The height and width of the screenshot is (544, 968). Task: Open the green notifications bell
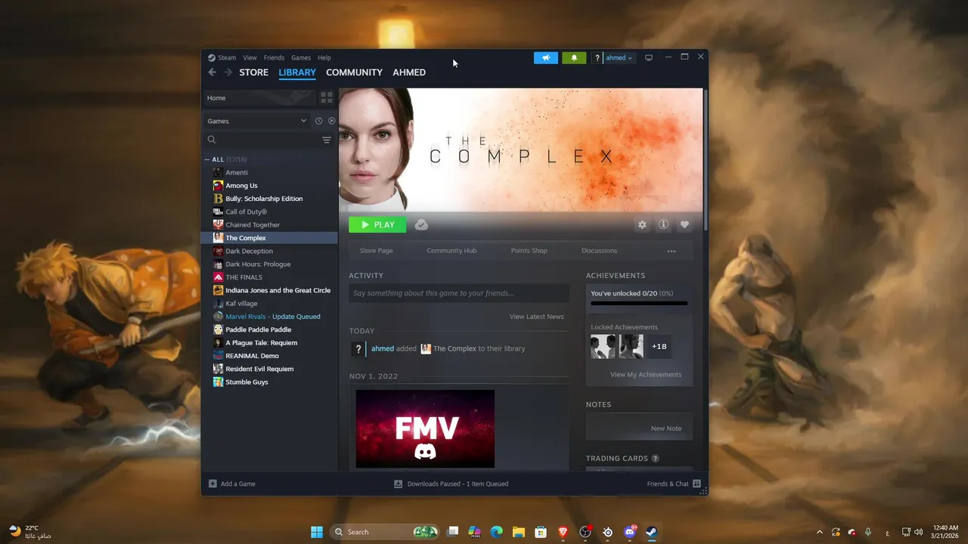click(x=574, y=57)
